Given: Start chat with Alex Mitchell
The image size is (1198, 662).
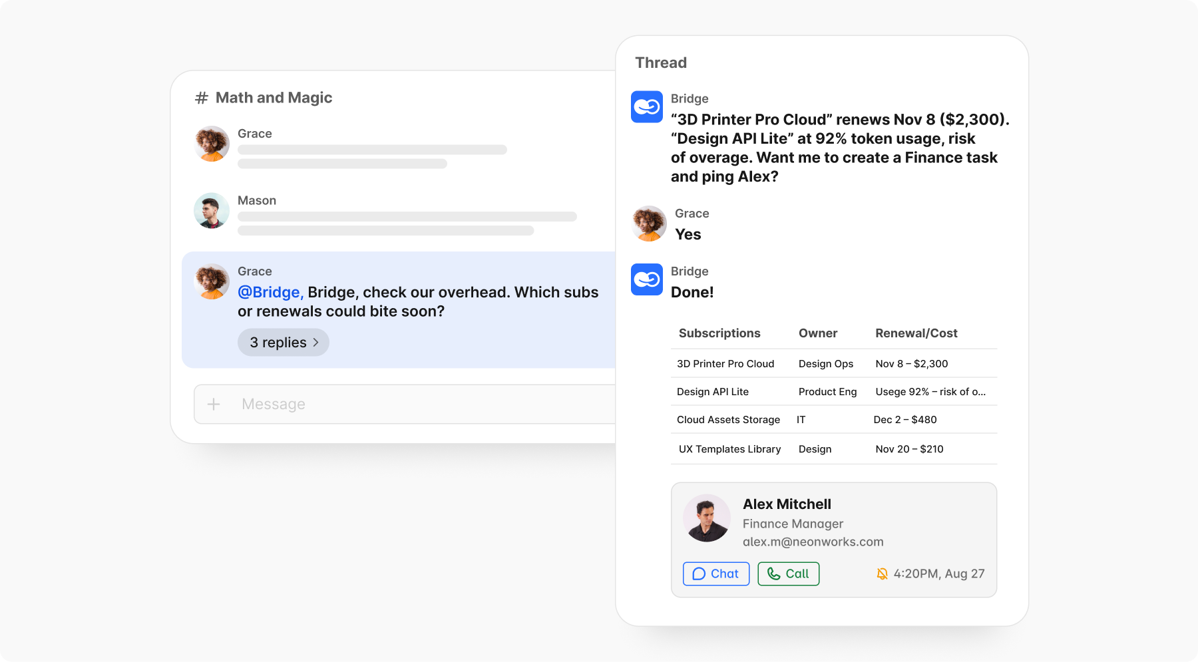Looking at the screenshot, I should (x=715, y=574).
